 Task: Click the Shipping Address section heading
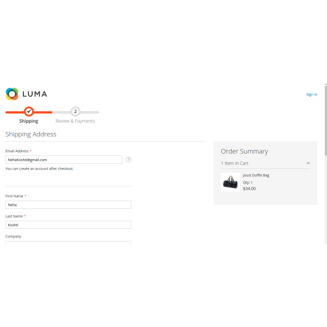click(31, 134)
